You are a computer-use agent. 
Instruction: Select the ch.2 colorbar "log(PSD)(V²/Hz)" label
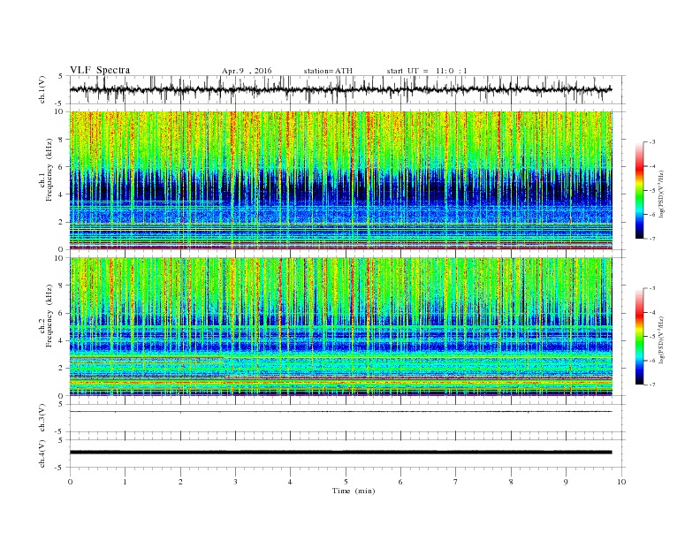click(662, 339)
